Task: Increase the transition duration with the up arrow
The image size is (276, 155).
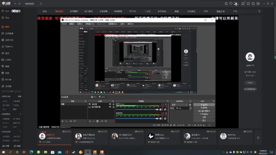Action: tap(190, 107)
